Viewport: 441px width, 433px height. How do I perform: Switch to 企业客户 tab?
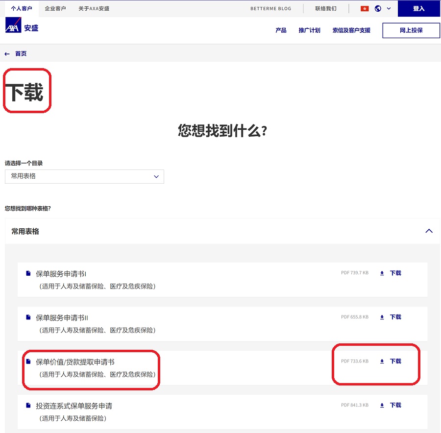55,9
